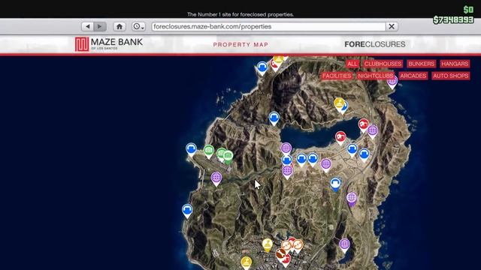
Task: Select the bottom-most yellow arcade marker
Action: click(x=246, y=262)
